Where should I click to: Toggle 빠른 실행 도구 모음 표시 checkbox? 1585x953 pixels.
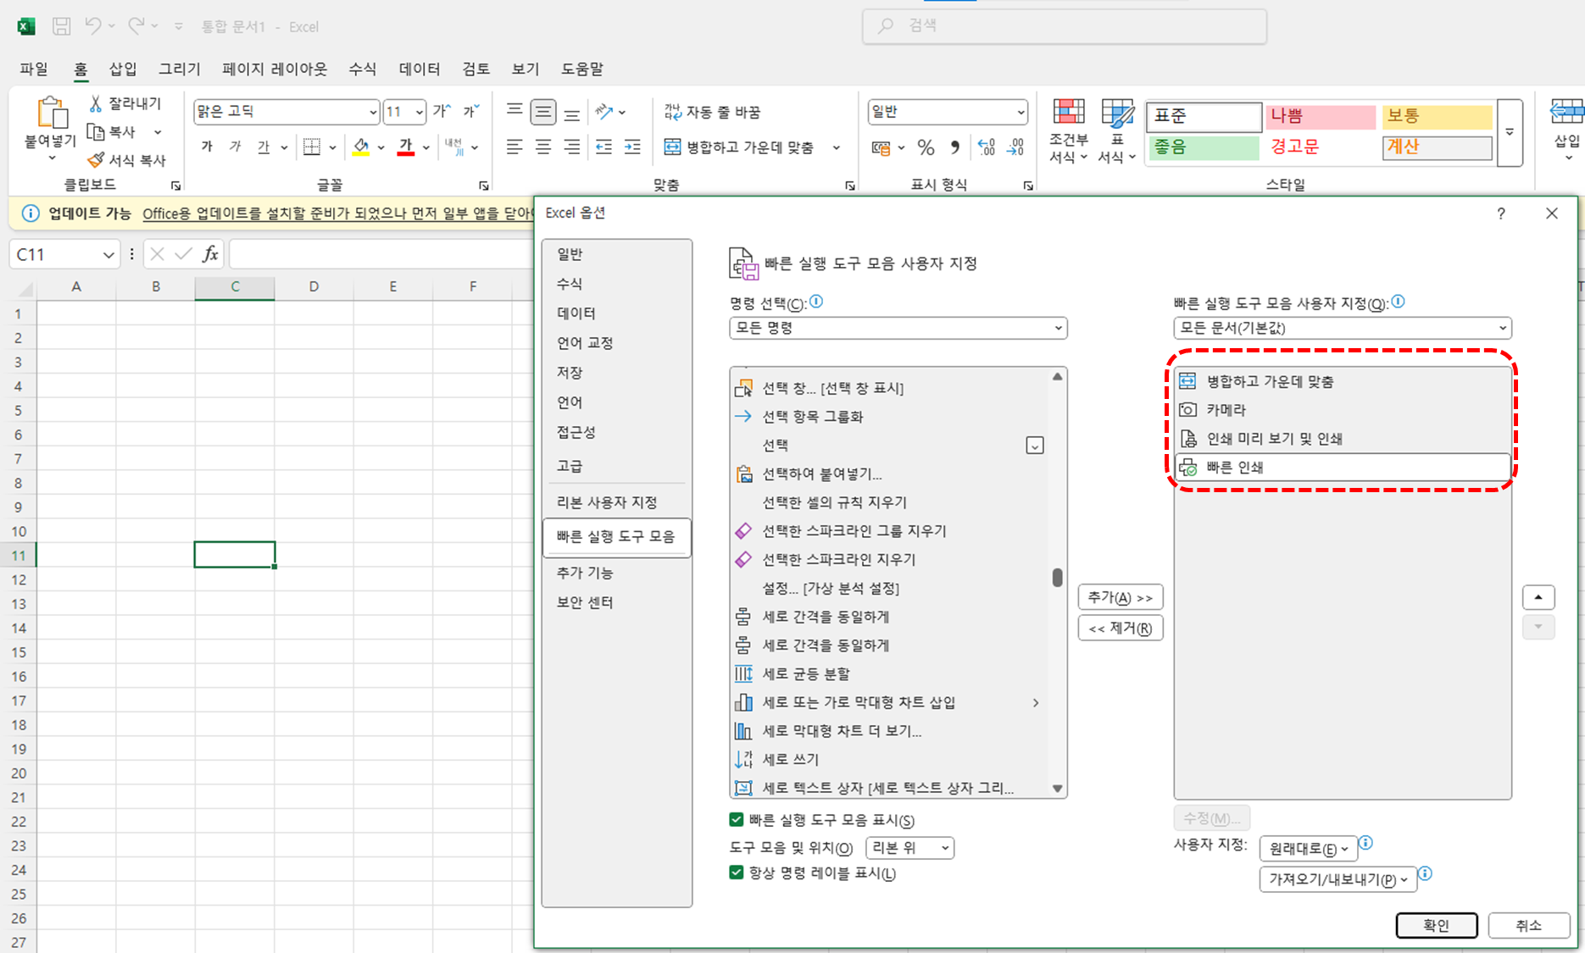tap(737, 820)
